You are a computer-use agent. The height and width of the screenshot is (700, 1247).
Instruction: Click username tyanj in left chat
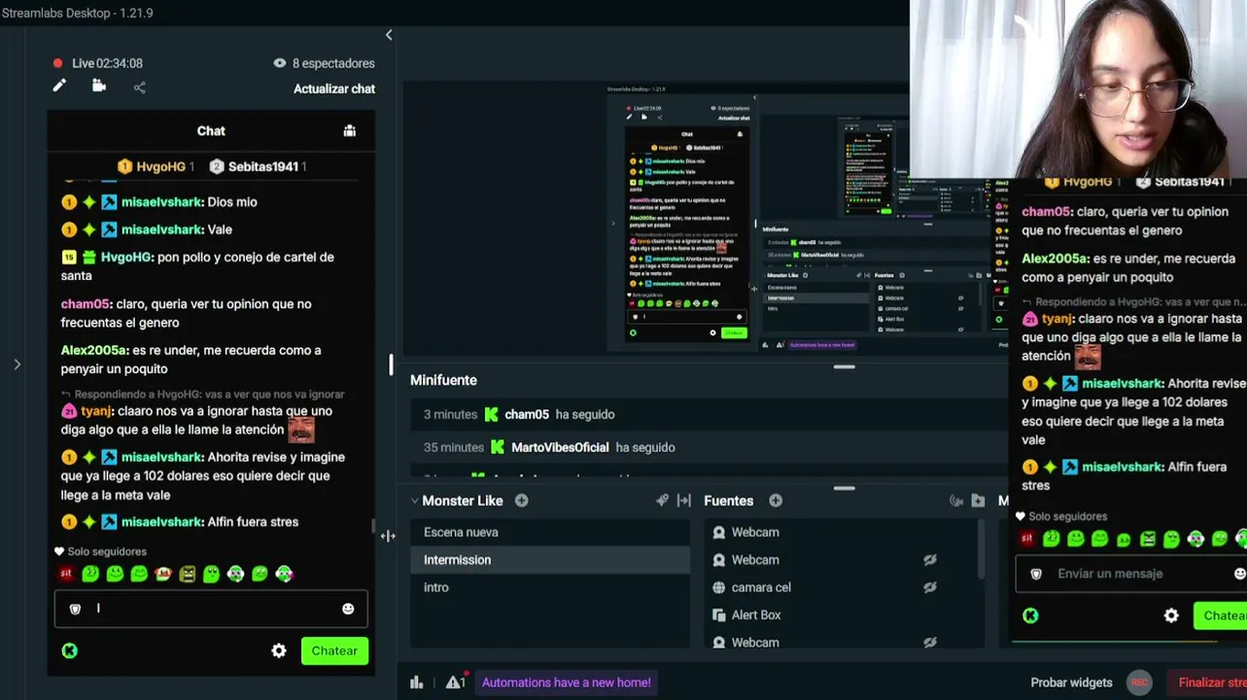tap(96, 411)
